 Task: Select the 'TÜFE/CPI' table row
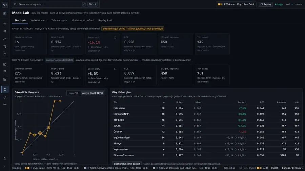[x=206, y=120]
